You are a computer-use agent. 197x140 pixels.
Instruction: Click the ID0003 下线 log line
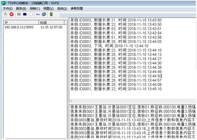109,46
